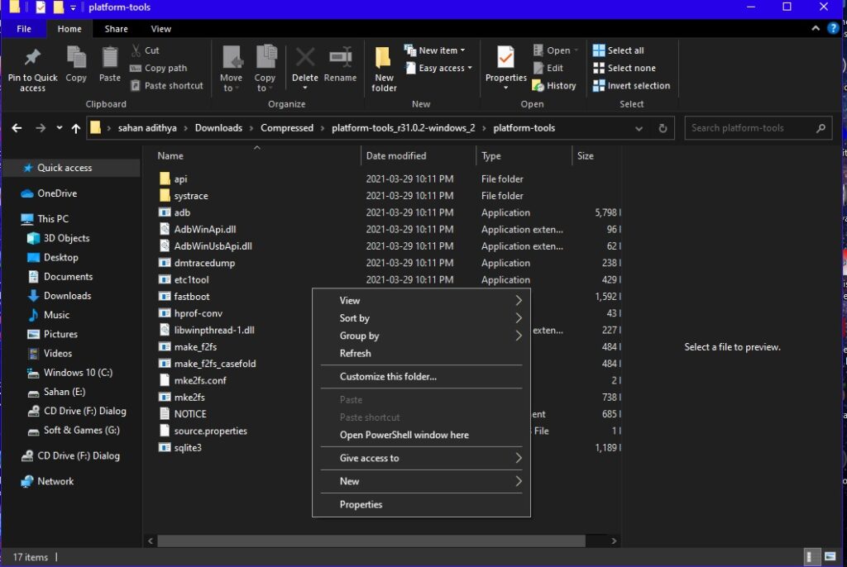Screen dimensions: 847x567
Task: Open Quick access in navigation pane
Action: point(65,168)
